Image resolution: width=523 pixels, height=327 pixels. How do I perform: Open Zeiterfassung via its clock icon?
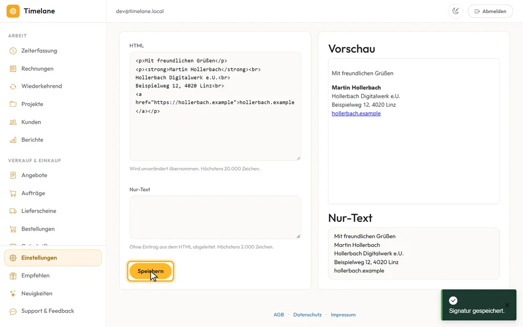click(13, 51)
